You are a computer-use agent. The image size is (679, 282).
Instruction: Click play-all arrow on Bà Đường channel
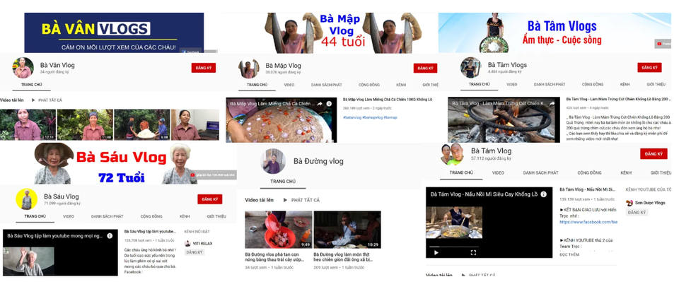285,200
